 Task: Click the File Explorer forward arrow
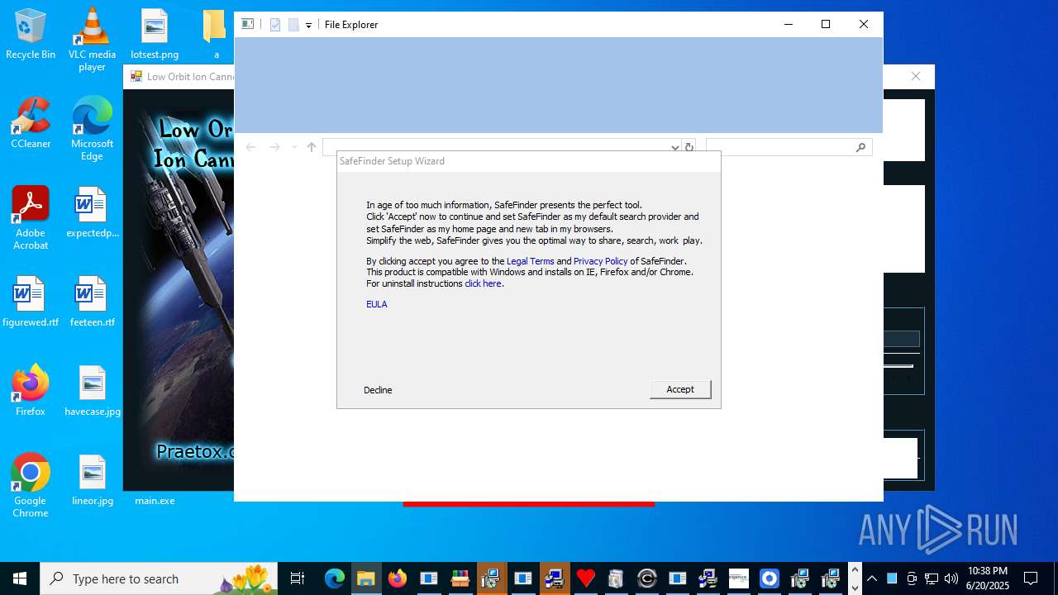tap(275, 147)
